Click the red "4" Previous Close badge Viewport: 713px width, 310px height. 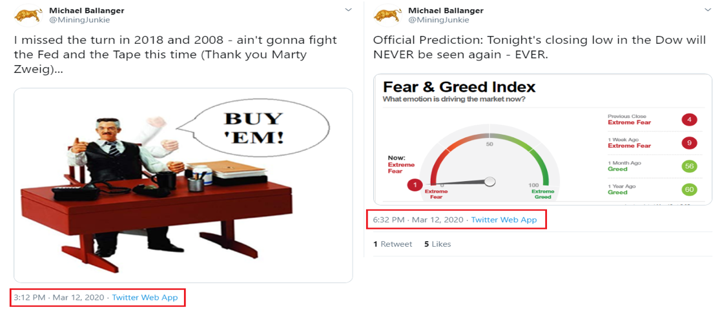click(689, 119)
